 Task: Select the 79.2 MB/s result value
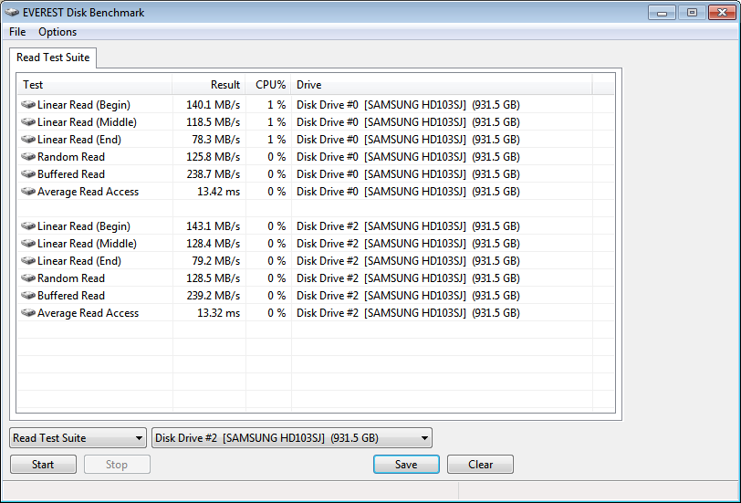pos(216,260)
